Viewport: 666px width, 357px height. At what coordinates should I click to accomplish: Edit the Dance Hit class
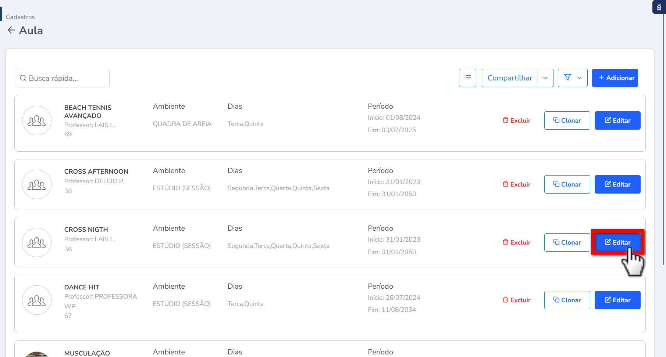617,300
